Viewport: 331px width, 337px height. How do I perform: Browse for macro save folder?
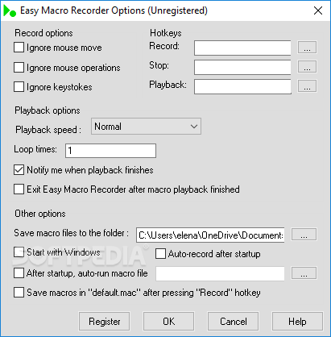tap(304, 235)
